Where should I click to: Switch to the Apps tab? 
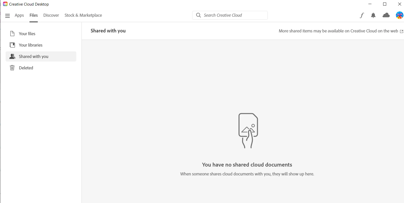[x=19, y=15]
